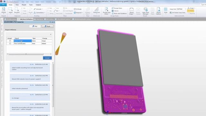Expand the Arc dropdown arrow
206x116 pixels.
click(59, 11)
